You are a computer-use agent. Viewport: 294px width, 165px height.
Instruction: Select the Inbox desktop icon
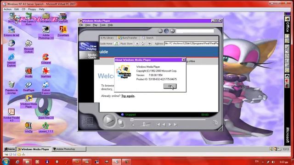tap(11, 45)
